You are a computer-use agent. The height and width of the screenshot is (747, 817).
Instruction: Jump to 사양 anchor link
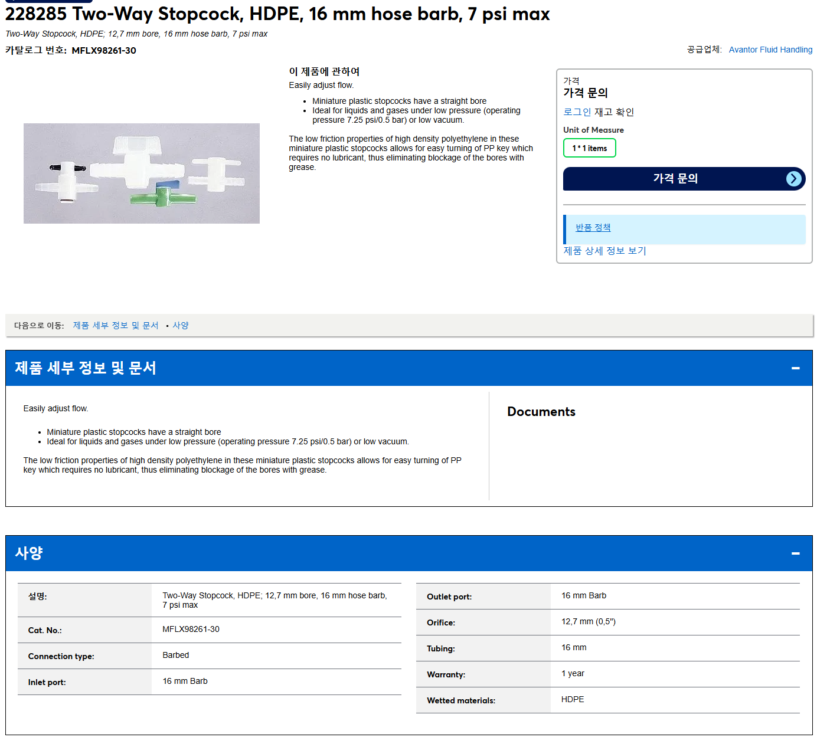pos(181,326)
